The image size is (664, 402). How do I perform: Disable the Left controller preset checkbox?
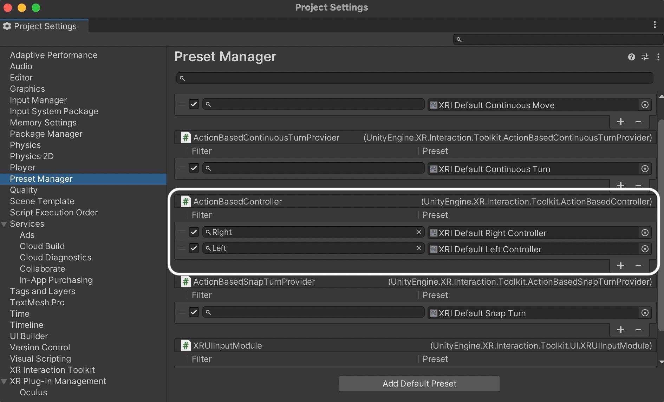[x=194, y=248]
